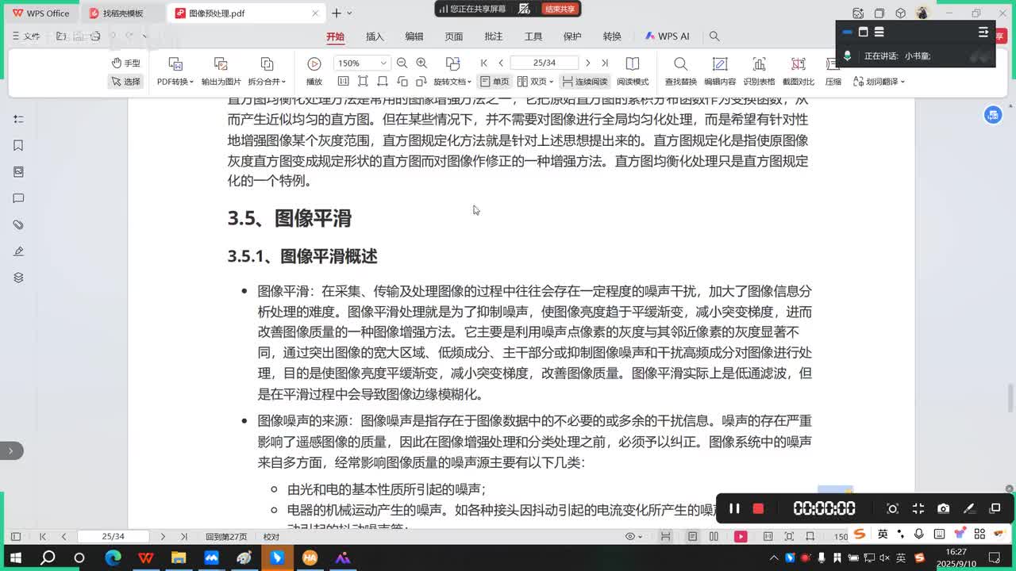Enable 单页 single page layout
The image size is (1016, 571).
[x=495, y=82]
